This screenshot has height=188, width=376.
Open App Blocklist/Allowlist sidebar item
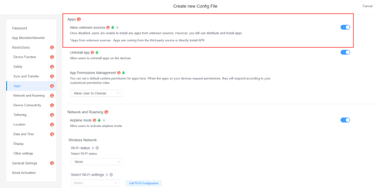pos(29,38)
